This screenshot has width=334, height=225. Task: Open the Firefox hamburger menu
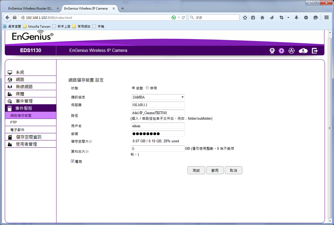click(326, 18)
